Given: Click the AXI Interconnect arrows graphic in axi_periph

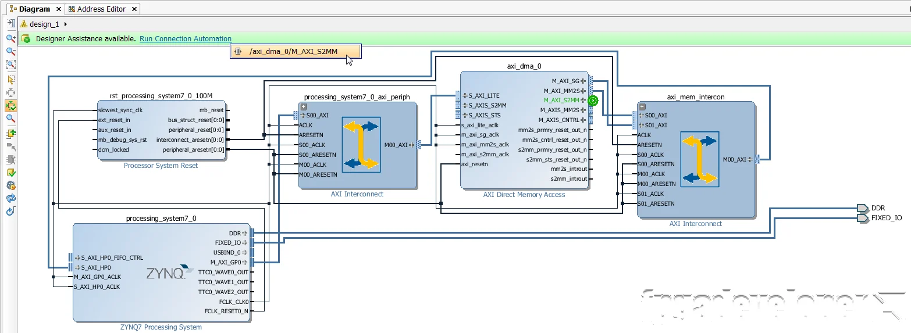Looking at the screenshot, I should (x=361, y=144).
